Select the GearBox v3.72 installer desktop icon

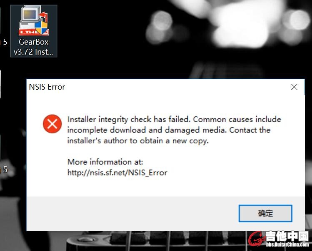[x=34, y=31]
